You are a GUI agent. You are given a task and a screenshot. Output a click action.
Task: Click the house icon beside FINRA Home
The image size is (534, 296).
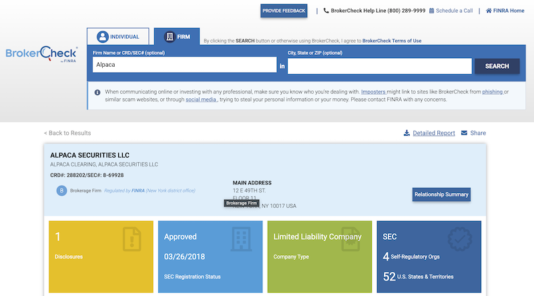[x=489, y=11]
